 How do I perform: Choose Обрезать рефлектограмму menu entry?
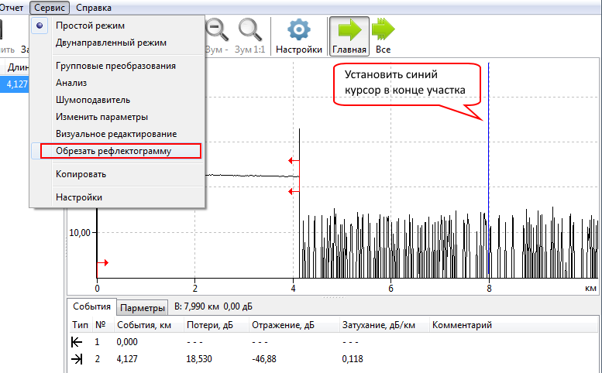coord(113,151)
